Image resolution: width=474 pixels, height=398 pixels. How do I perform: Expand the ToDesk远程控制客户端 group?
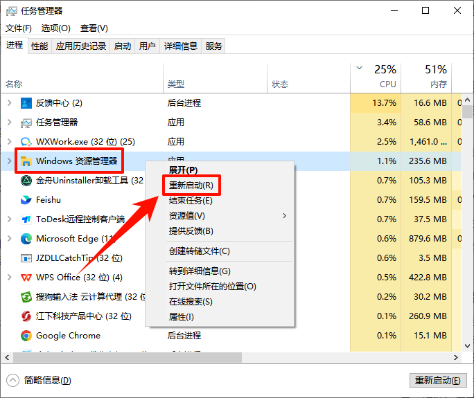point(10,219)
